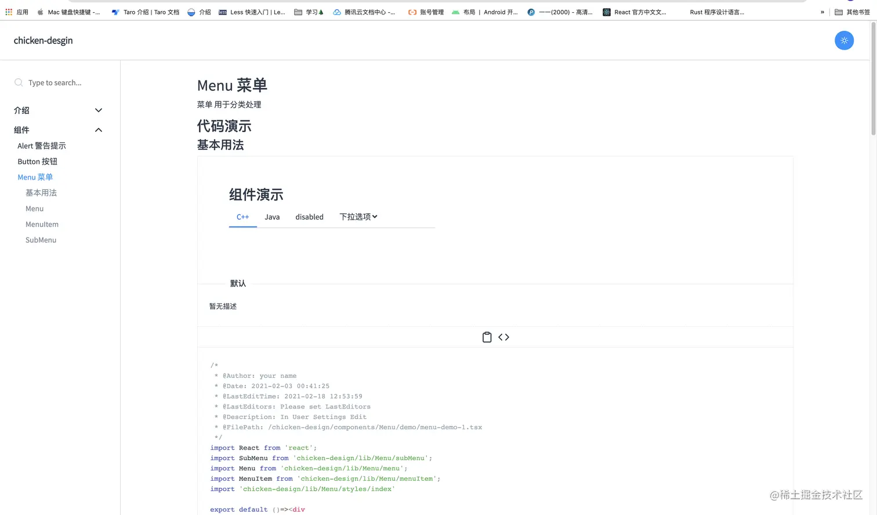Screen dimensions: 877x515
Task: Open the Rust 程序设计语言 bookmark
Action: 717,12
